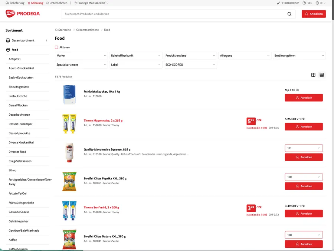Open the Back-/Kochzutaten category
This screenshot has width=334, height=251.
[x=21, y=77]
